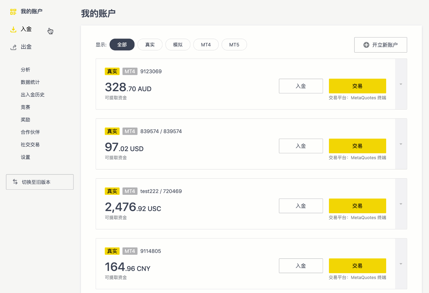Click the swap arrows icon for 切换至旧版本
The width and height of the screenshot is (429, 293).
pyautogui.click(x=15, y=182)
